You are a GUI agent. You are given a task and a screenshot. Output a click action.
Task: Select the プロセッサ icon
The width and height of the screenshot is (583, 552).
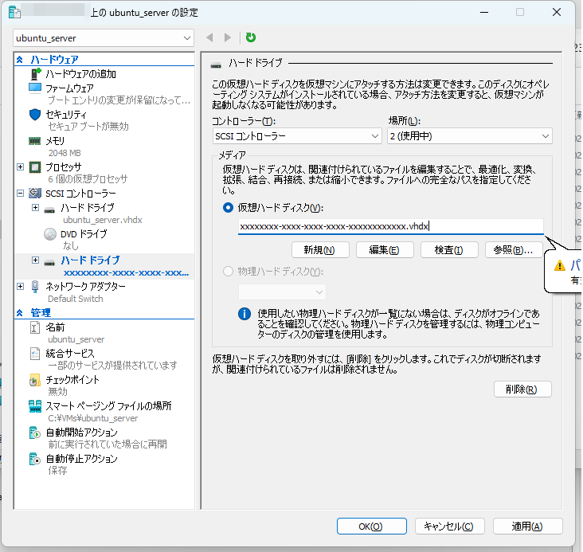click(35, 167)
